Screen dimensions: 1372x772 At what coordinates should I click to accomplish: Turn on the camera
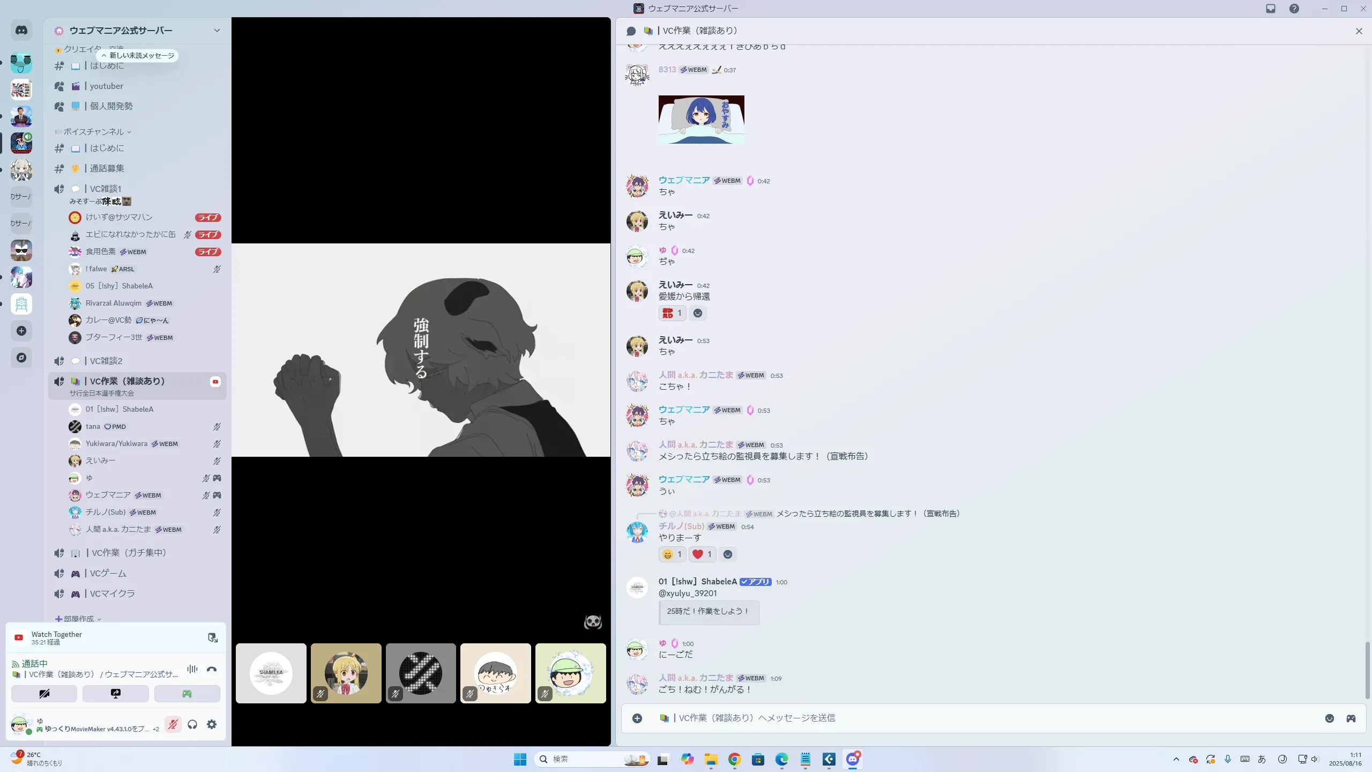[44, 694]
